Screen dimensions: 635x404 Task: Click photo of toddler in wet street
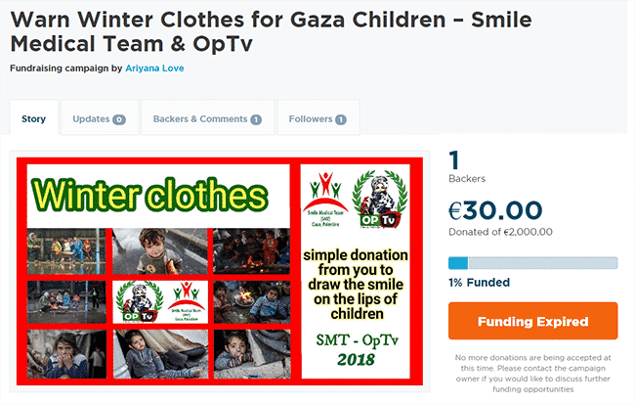(160, 251)
